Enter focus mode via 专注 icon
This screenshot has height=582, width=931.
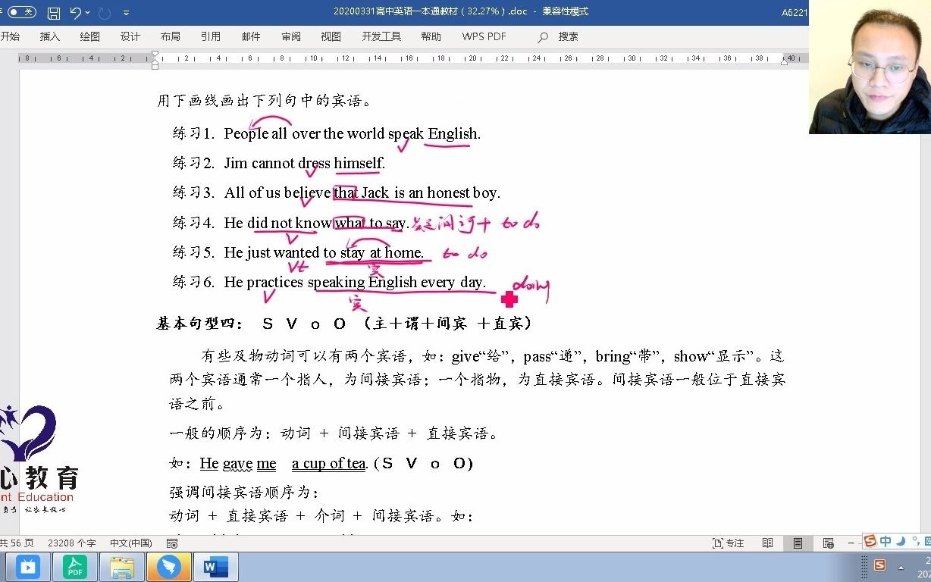pyautogui.click(x=727, y=543)
